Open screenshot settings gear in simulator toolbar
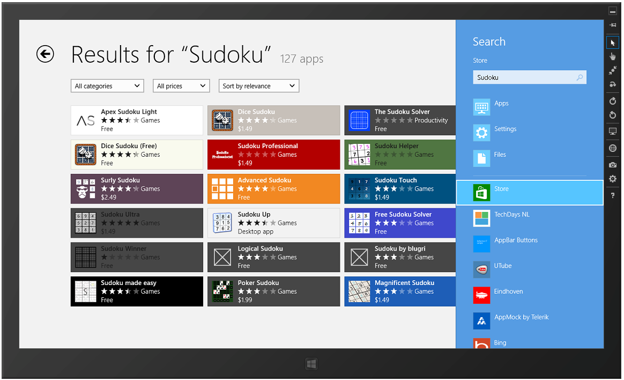 (612, 179)
